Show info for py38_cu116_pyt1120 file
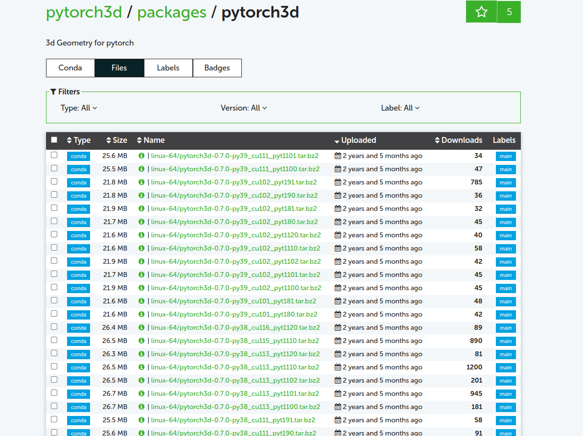Image resolution: width=583 pixels, height=436 pixels. click(141, 327)
